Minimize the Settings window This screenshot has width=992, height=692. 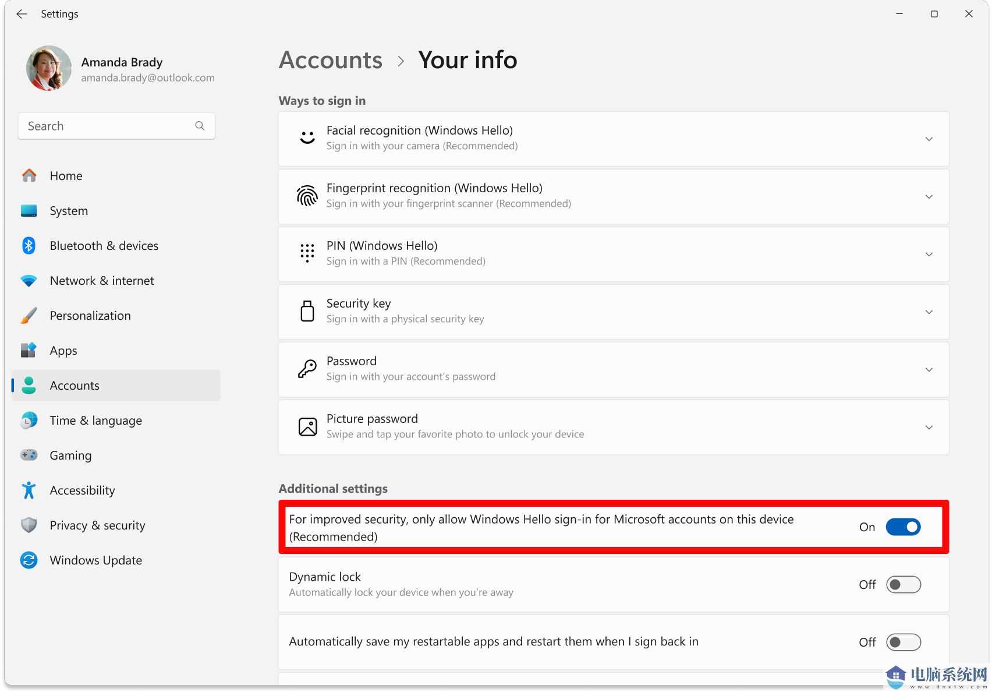(x=899, y=13)
